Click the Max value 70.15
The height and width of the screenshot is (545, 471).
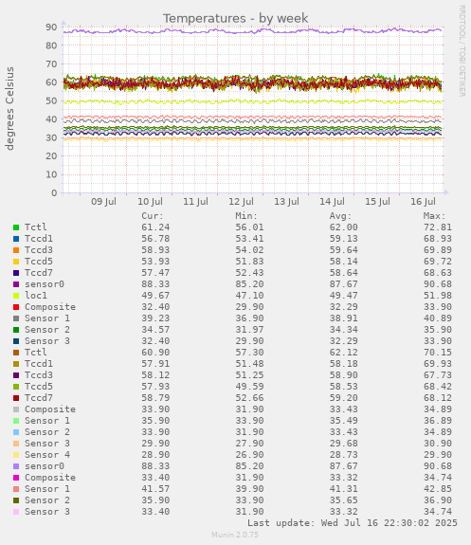pos(438,353)
